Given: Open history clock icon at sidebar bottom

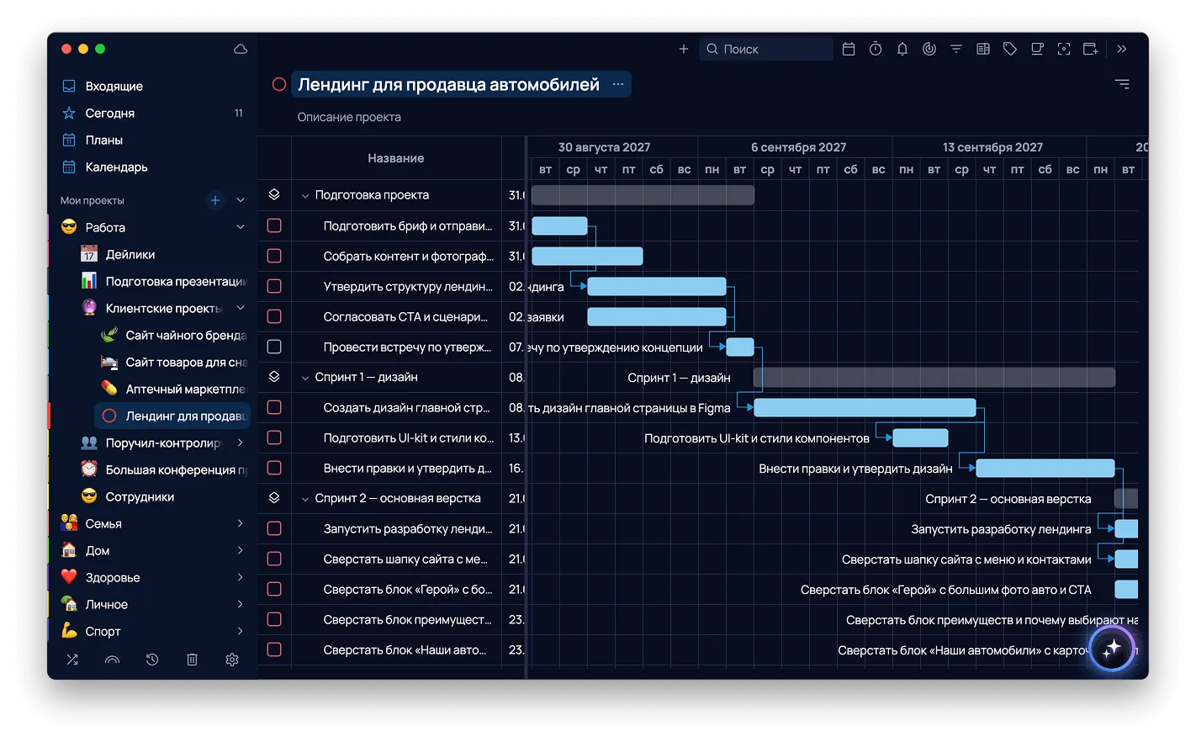Looking at the screenshot, I should 152,660.
